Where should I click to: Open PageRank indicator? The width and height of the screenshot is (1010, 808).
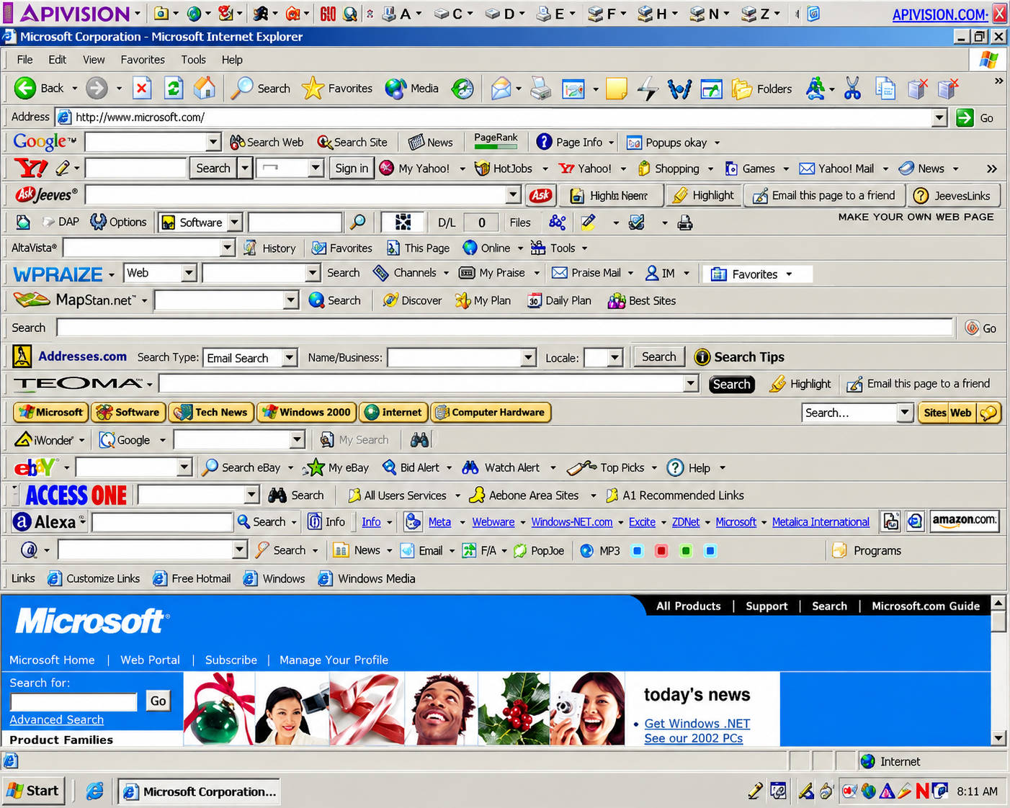tap(496, 140)
